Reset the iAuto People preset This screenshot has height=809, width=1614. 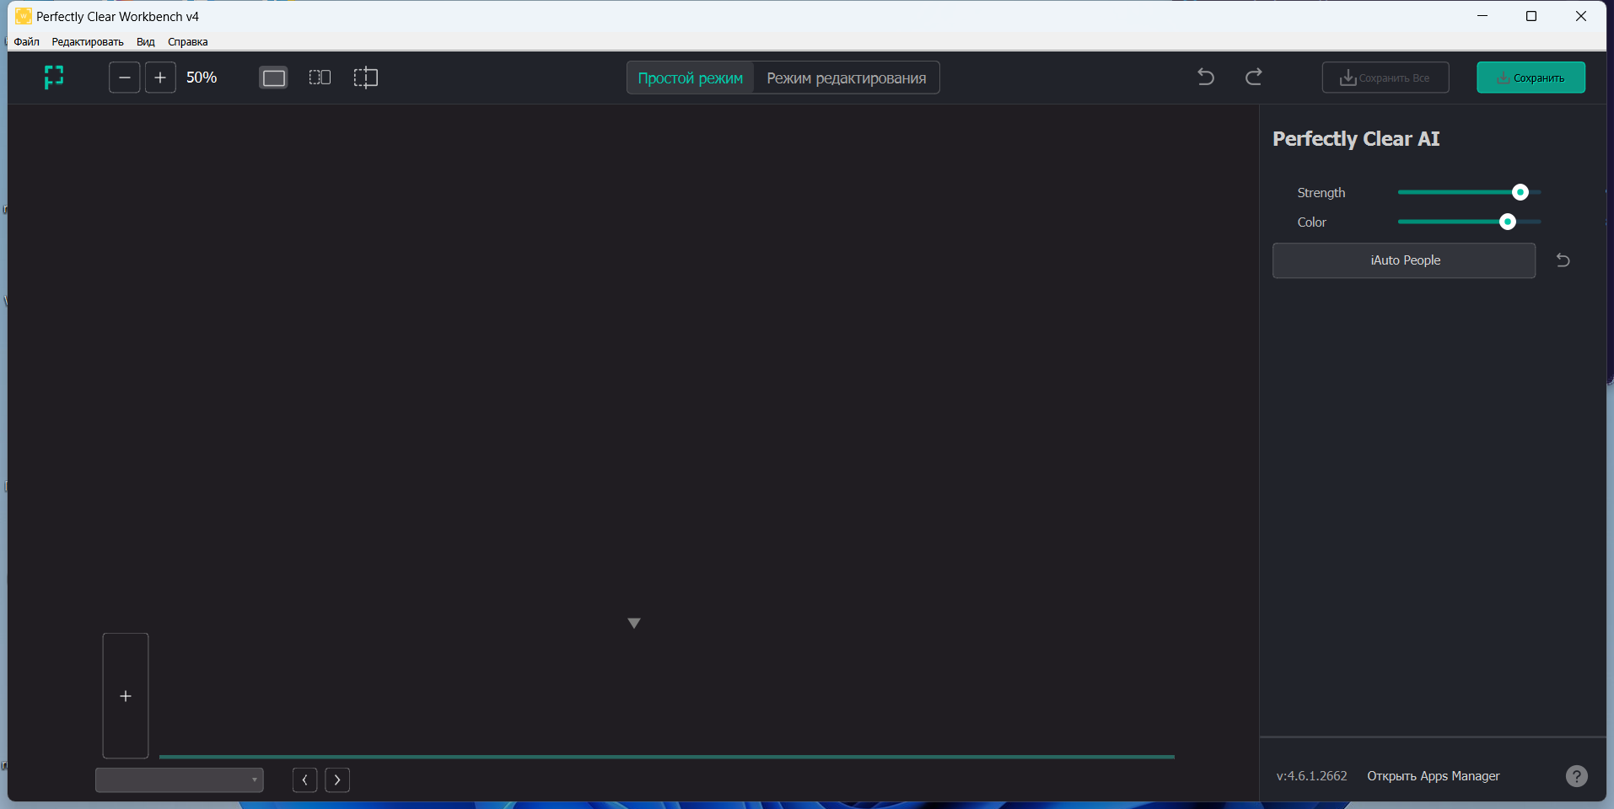(1563, 260)
